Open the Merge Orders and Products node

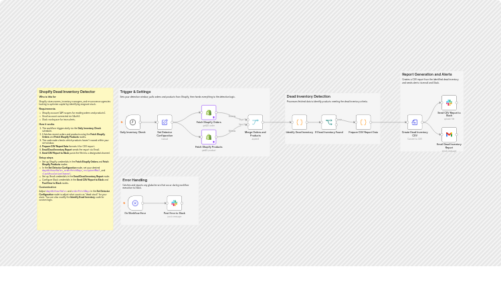(256, 122)
